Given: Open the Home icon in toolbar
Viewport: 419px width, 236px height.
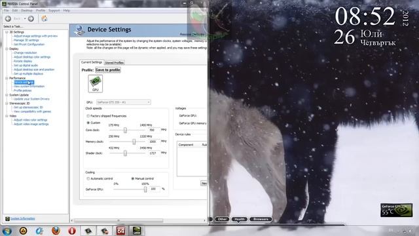Looking at the screenshot, I should tap(45, 18).
